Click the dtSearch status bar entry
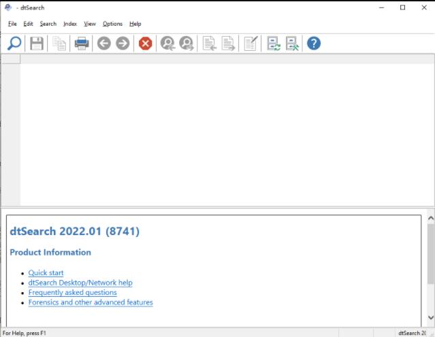The width and height of the screenshot is (435, 337). click(412, 333)
